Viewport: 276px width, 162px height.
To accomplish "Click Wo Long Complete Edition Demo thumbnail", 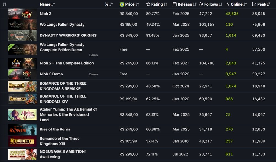I will pos(22,49).
